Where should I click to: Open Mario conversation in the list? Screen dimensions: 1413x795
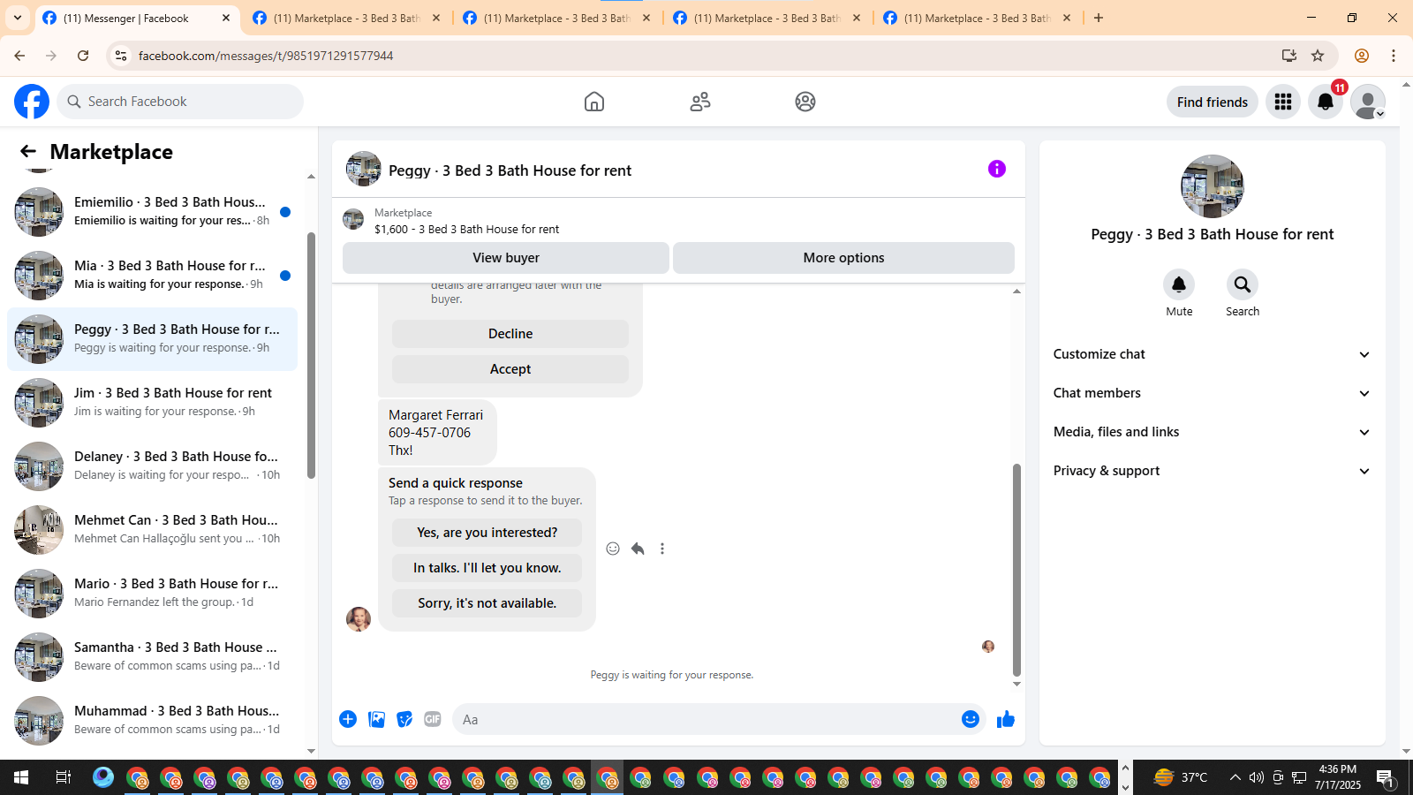point(152,594)
